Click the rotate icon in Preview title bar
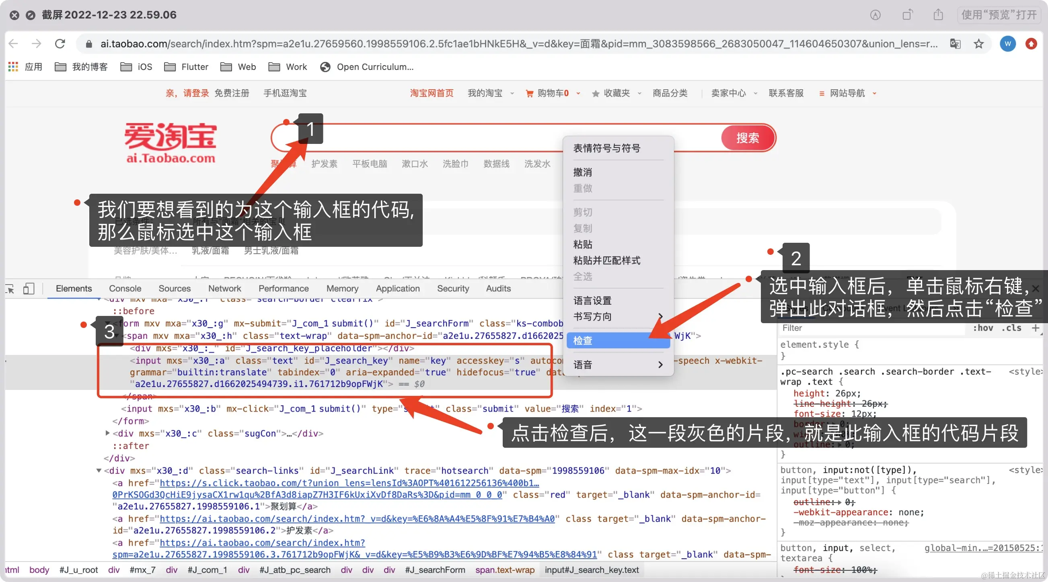Image resolution: width=1048 pixels, height=582 pixels. click(x=907, y=15)
